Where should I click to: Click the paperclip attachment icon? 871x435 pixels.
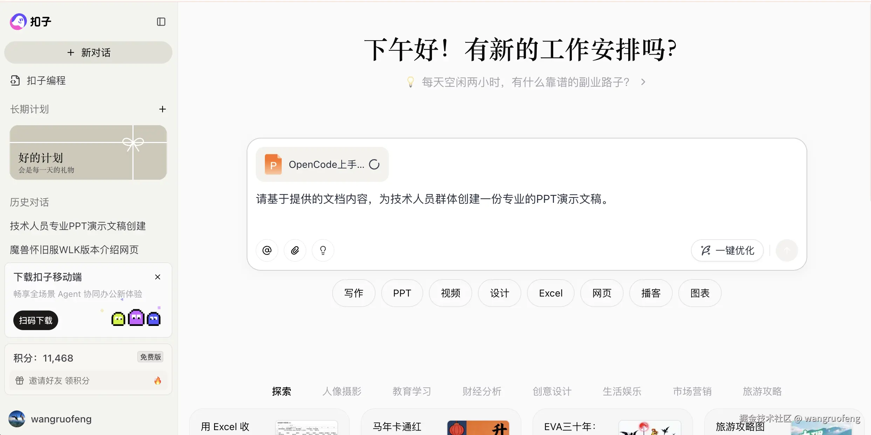295,250
